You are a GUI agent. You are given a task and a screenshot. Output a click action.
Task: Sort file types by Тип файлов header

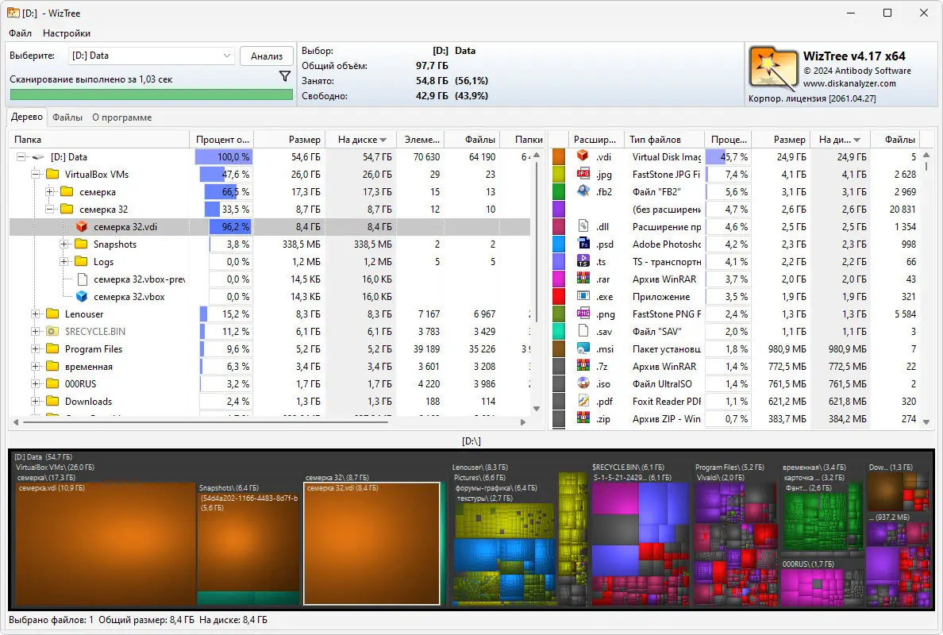(x=664, y=140)
